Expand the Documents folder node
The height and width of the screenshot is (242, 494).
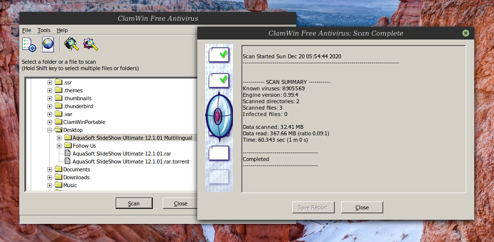(50, 169)
